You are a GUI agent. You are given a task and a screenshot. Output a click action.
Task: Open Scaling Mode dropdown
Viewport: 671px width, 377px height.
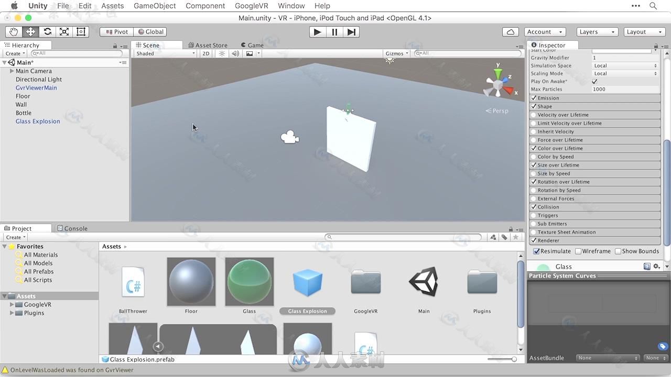625,74
